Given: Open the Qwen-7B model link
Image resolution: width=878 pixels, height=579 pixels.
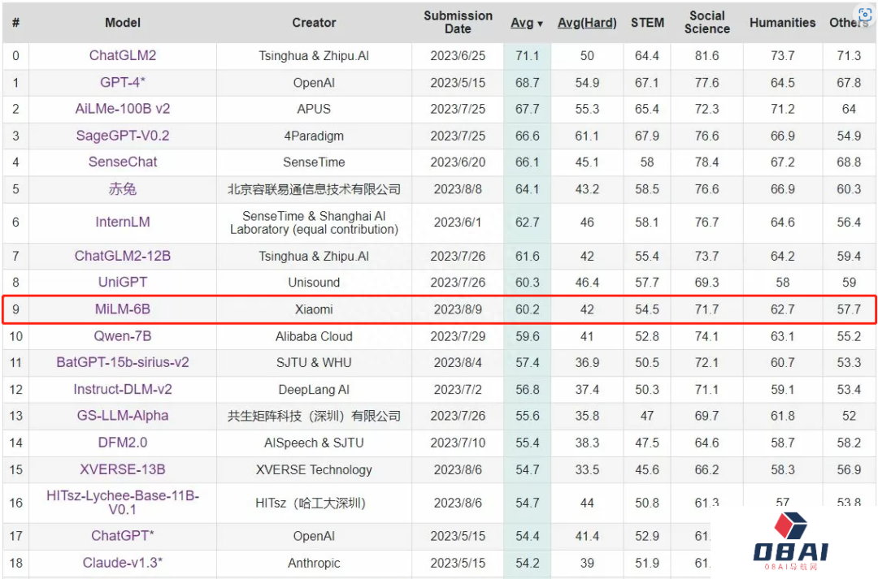Looking at the screenshot, I should pos(123,336).
